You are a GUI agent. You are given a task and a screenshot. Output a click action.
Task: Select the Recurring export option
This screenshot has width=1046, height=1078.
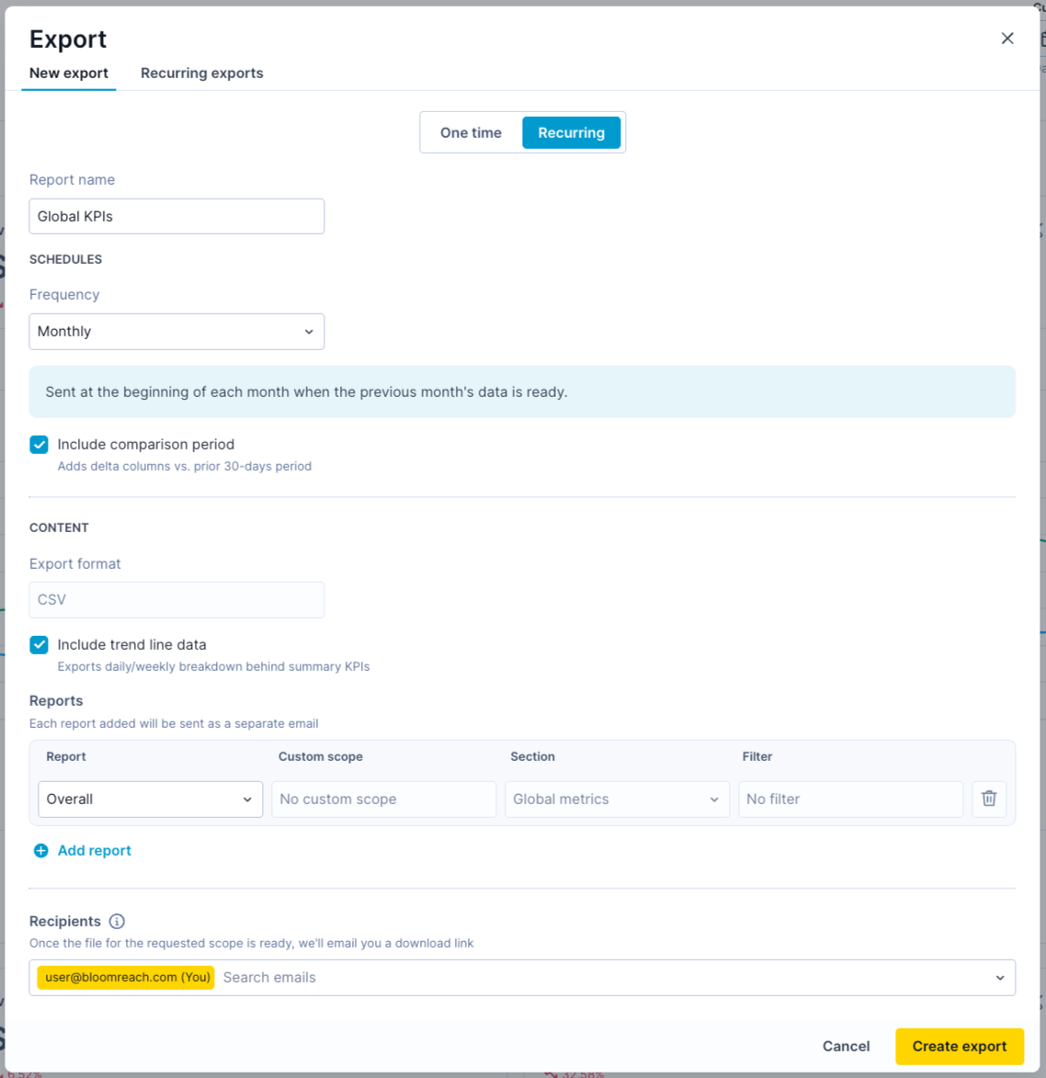(x=572, y=132)
